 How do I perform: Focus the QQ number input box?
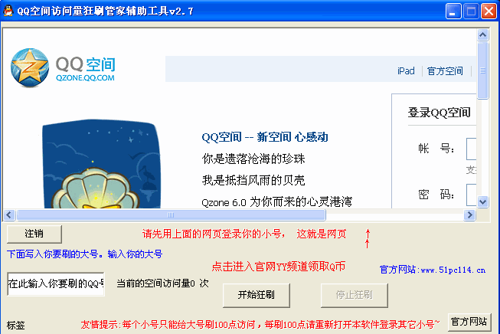click(x=56, y=283)
